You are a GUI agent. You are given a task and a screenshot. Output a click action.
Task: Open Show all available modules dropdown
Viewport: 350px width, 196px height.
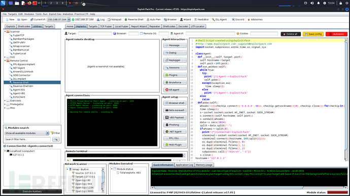tap(48, 133)
